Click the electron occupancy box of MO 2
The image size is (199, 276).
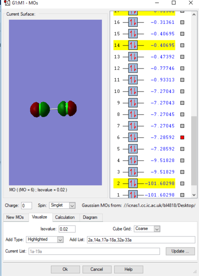coord(133,184)
